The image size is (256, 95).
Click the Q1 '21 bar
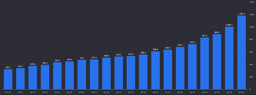(x=20, y=79)
